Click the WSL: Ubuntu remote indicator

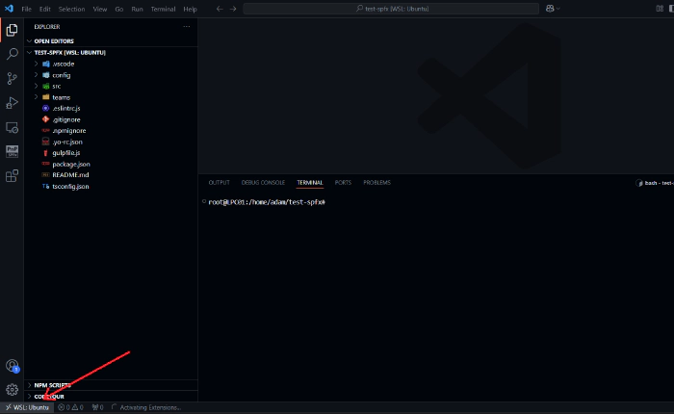[x=26, y=407]
